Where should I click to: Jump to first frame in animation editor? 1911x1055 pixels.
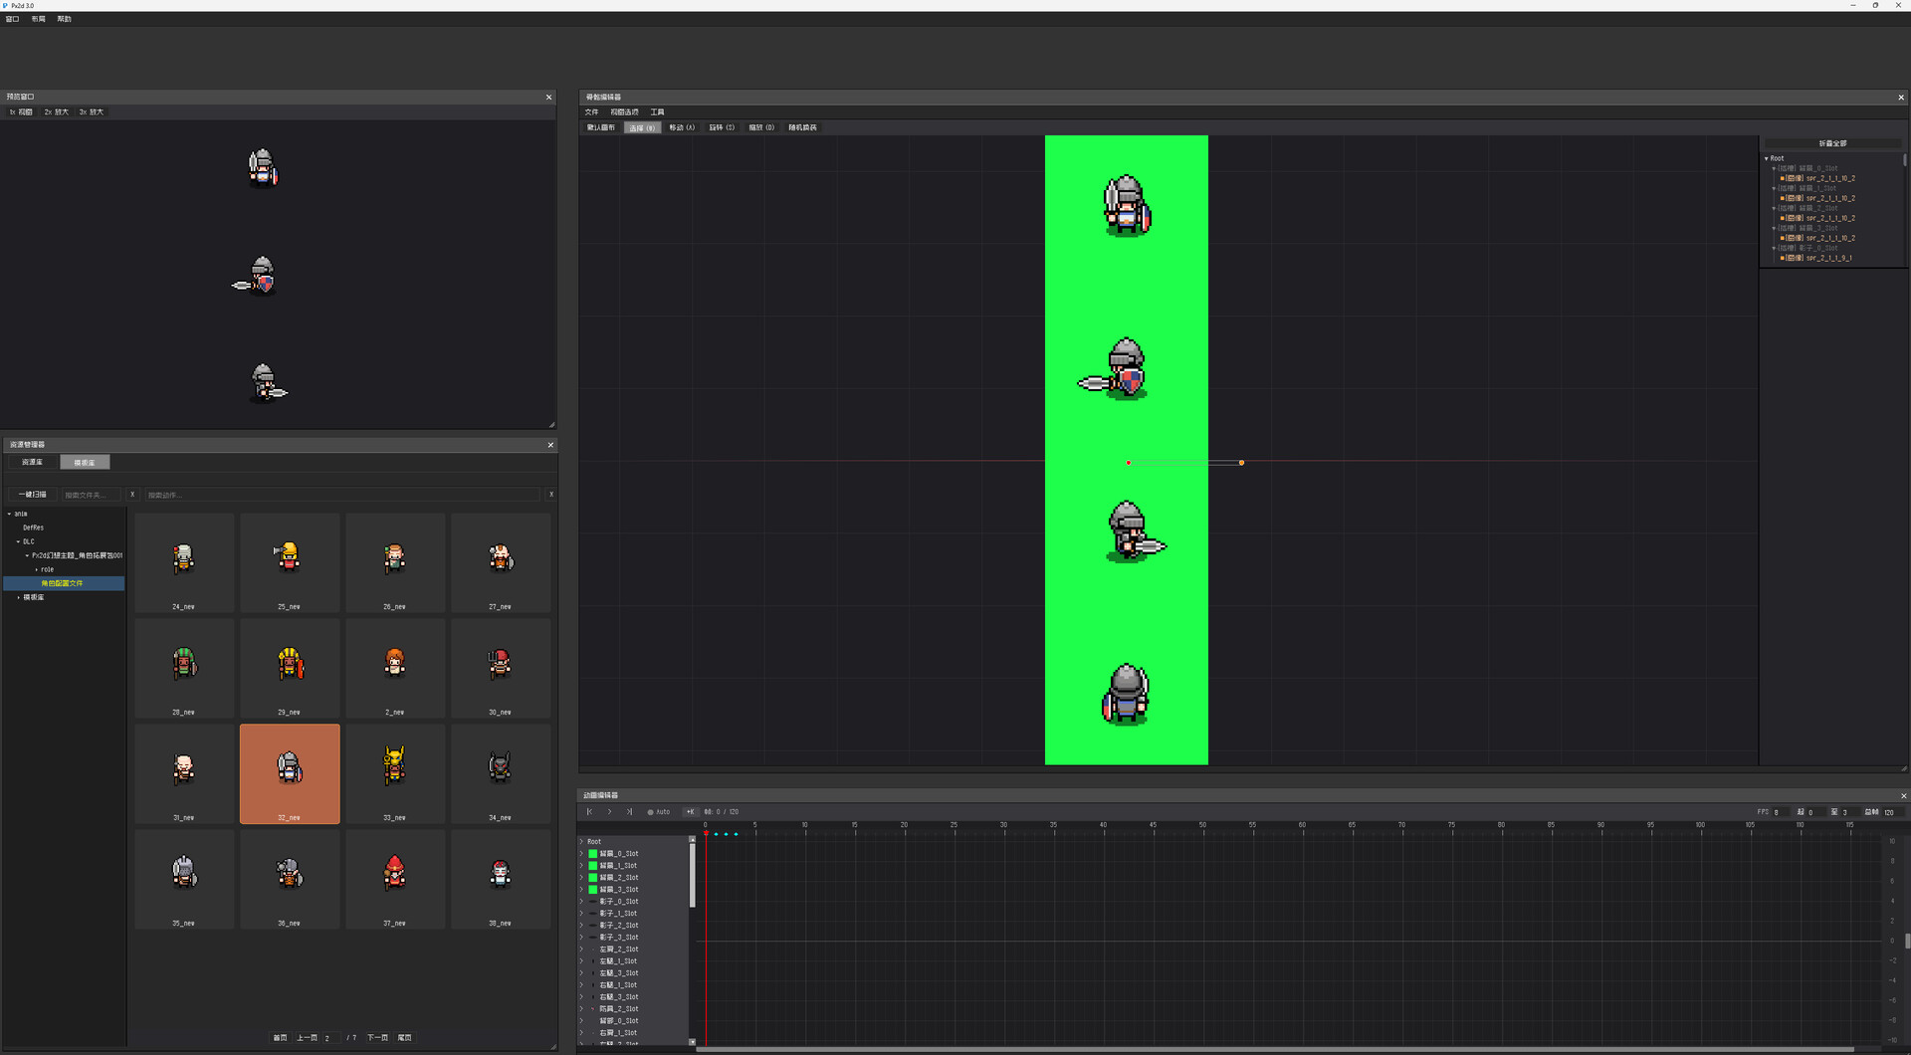[589, 812]
